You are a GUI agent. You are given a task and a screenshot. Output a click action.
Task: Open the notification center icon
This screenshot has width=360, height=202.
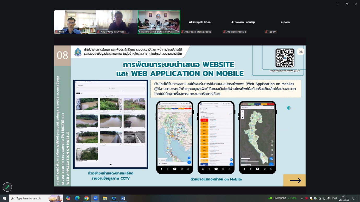pos(354,198)
